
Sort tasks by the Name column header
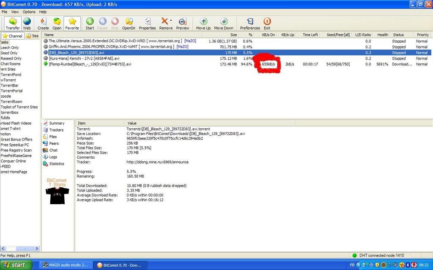(x=122, y=35)
